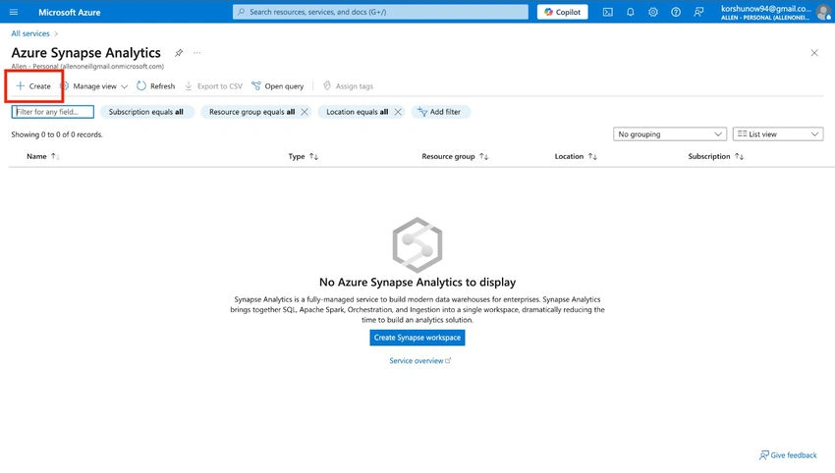Open the more options ellipsis next to the title
835x473 pixels.
(x=197, y=53)
